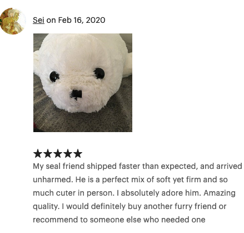Screen dimensions: 244x233
Task: Click review line starting 'unharmed. He is'
Action: [x=130, y=179]
